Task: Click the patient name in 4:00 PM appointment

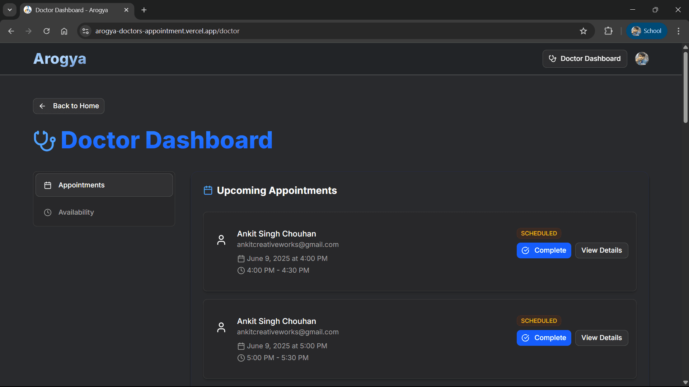Action: 276,234
